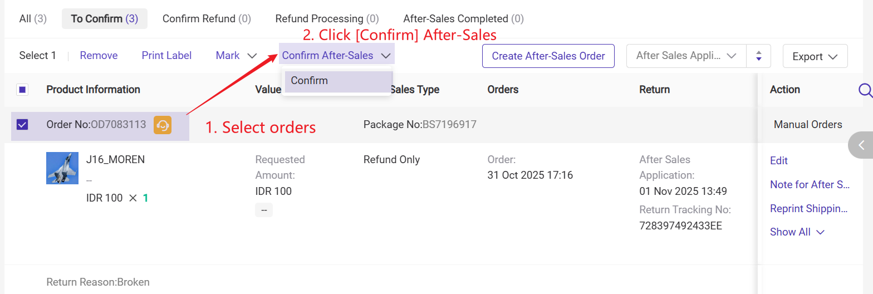Collapse side panel with left arrow handle
873x294 pixels.
click(861, 145)
